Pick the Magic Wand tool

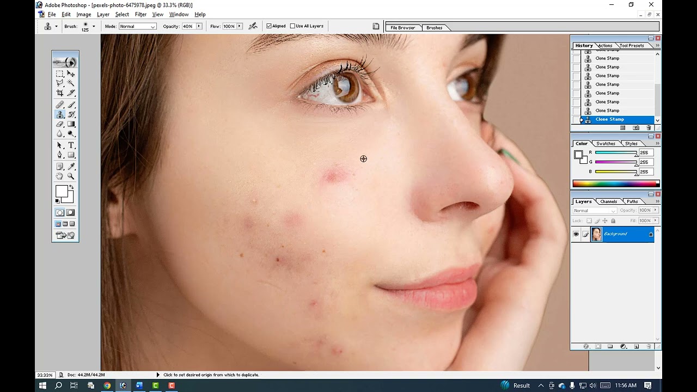coord(71,83)
